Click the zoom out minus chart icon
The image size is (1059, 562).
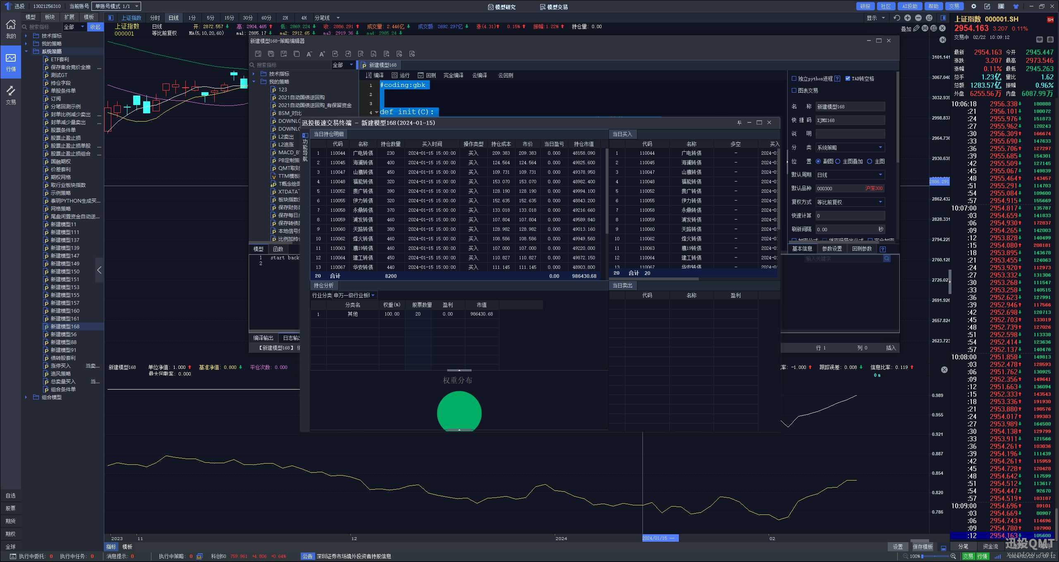[918, 18]
